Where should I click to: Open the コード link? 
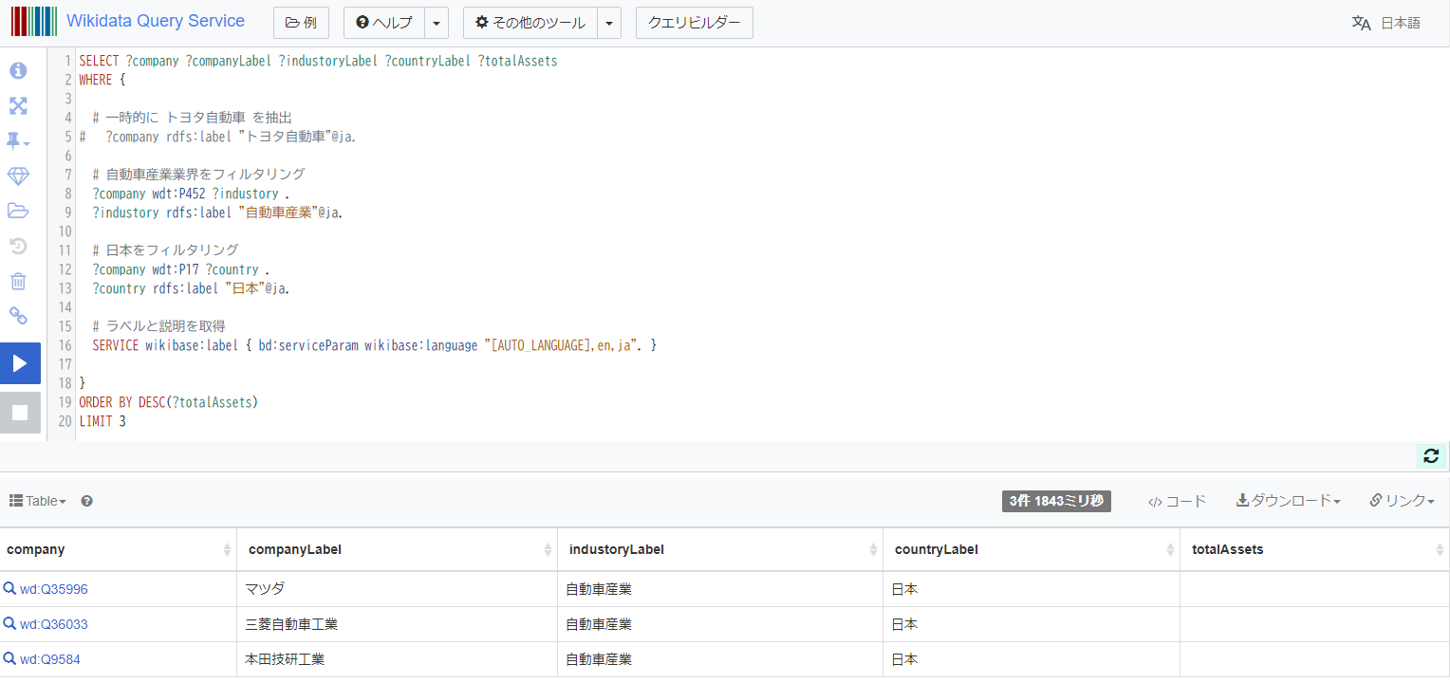(x=1177, y=501)
